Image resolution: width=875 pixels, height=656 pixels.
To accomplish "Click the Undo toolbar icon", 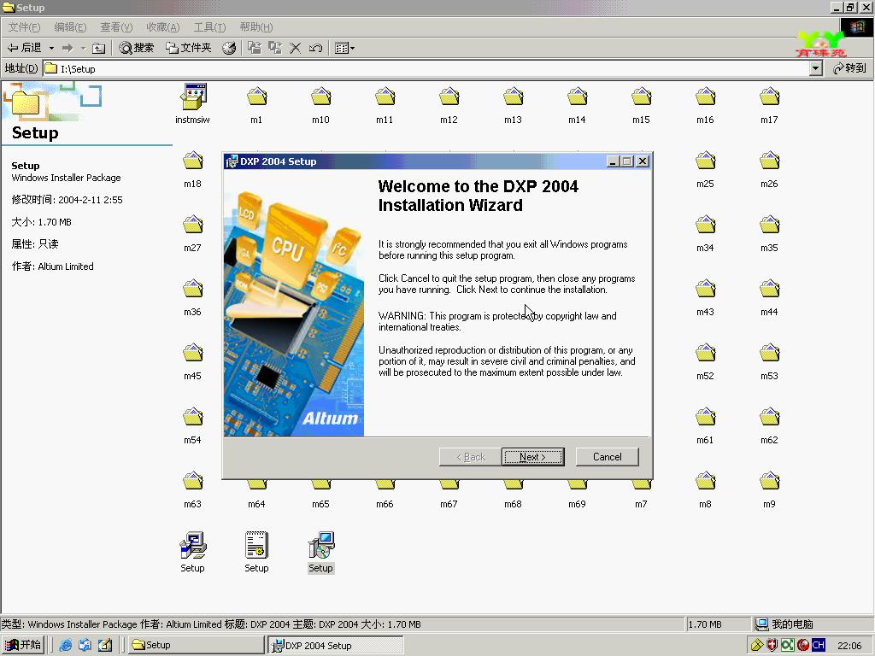I will [x=315, y=48].
